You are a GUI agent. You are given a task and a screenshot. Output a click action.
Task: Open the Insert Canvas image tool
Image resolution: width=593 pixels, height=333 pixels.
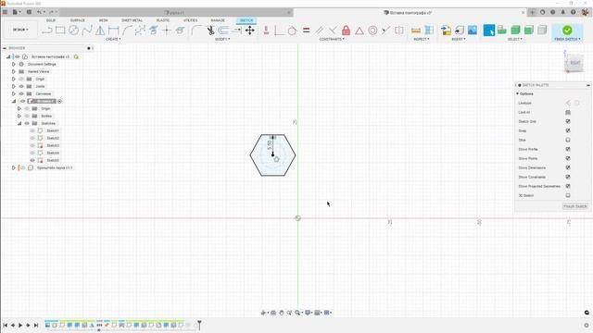point(473,31)
